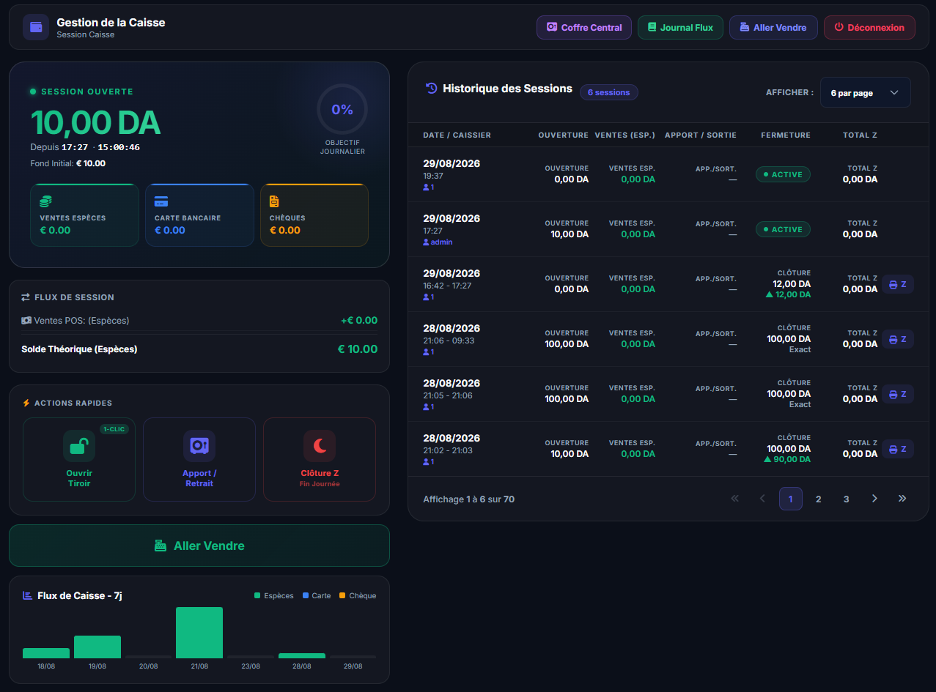Select page 1 in the pagination
936x692 pixels.
(x=790, y=499)
